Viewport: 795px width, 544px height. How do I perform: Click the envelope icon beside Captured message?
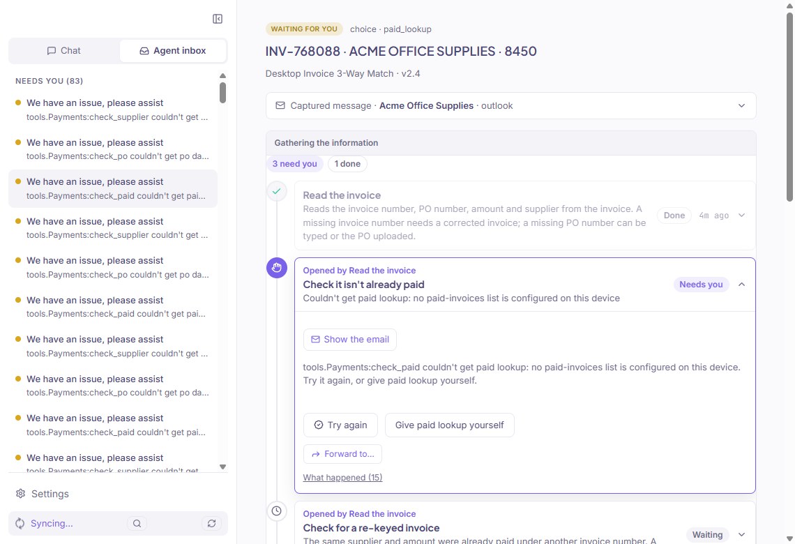click(x=280, y=105)
